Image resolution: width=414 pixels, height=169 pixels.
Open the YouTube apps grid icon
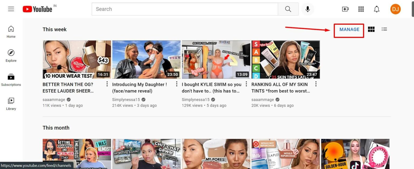click(361, 9)
